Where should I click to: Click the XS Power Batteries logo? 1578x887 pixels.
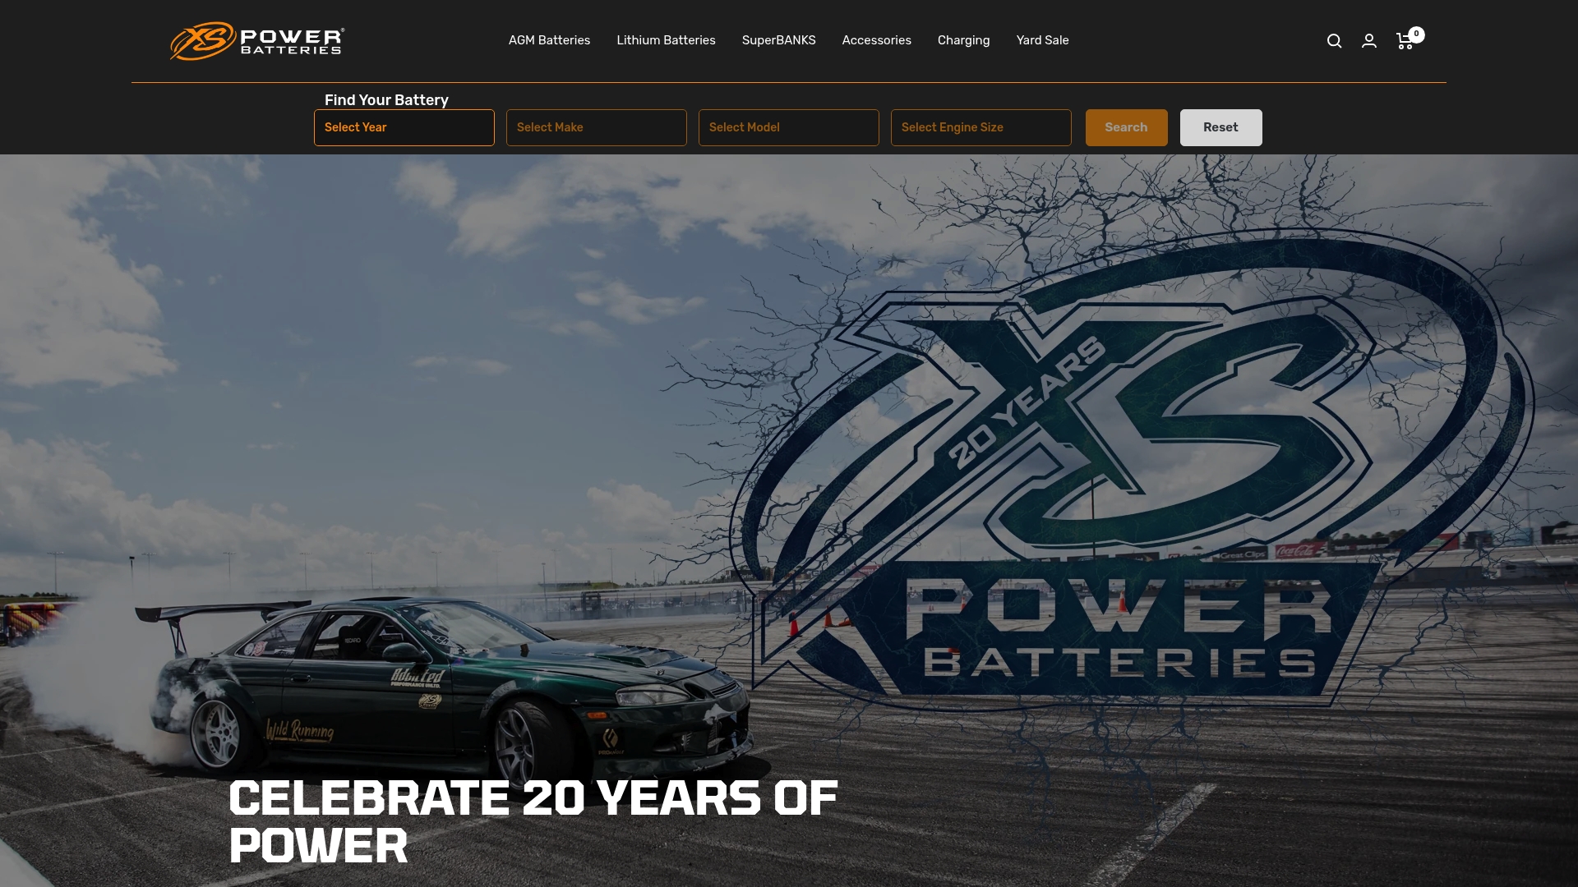click(257, 41)
